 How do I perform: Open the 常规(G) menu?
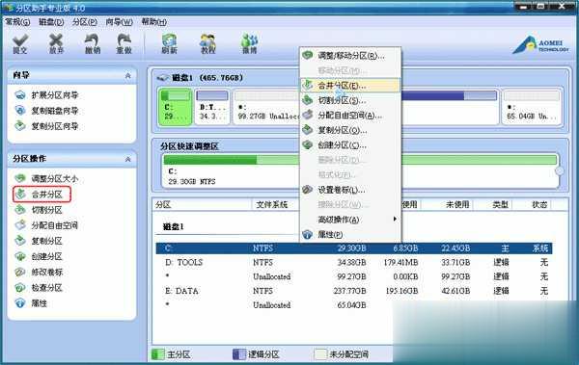17,22
